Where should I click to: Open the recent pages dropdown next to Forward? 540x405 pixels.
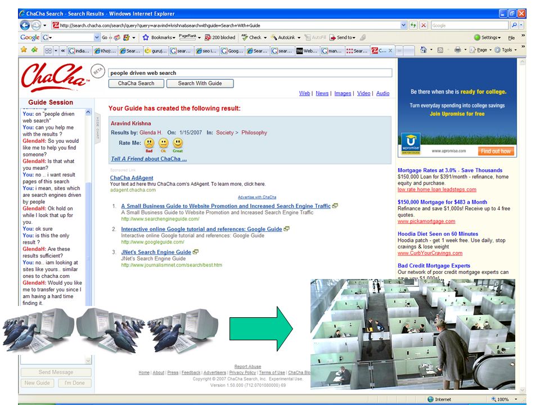45,25
